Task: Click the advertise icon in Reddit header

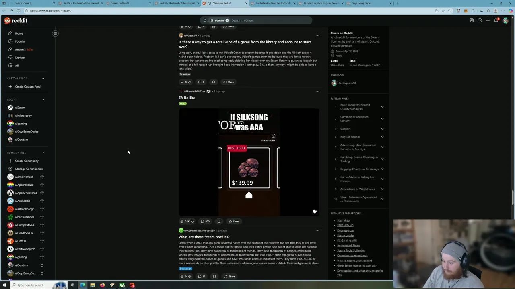Action: 472,20
